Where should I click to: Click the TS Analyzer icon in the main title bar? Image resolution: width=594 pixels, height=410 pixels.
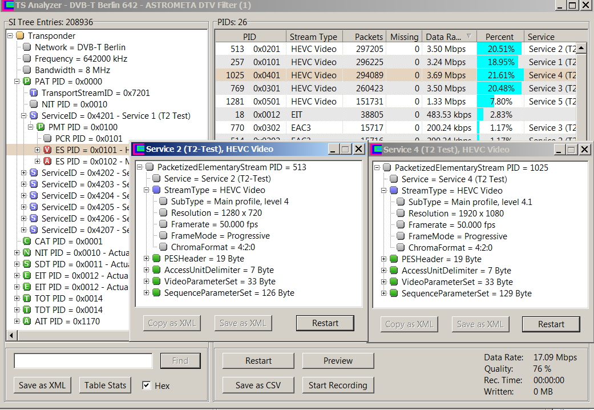point(9,5)
